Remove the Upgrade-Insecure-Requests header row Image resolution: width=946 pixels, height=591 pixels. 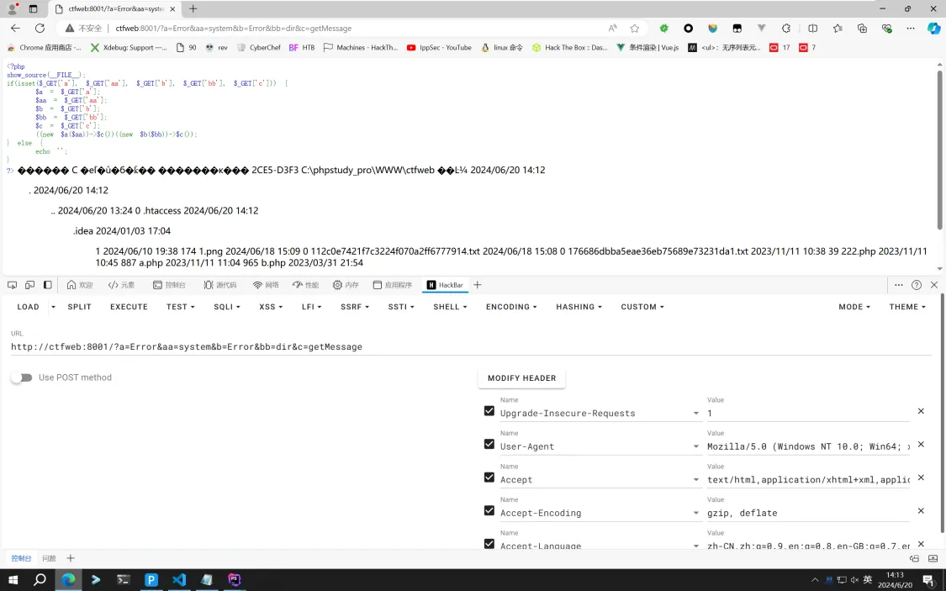tap(921, 411)
